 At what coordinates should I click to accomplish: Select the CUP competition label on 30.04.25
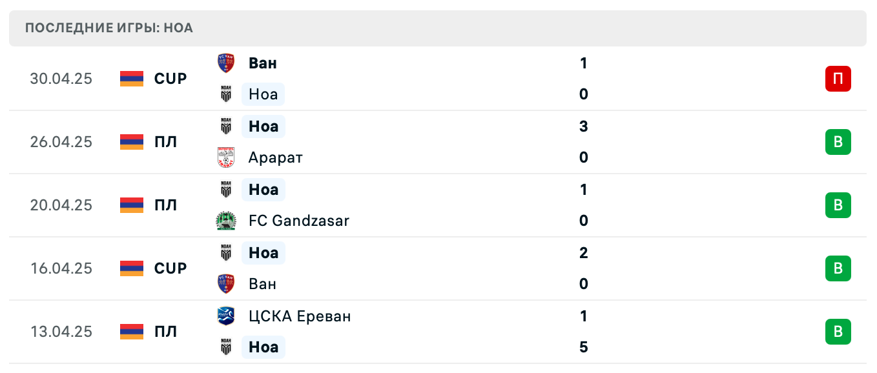pos(170,78)
